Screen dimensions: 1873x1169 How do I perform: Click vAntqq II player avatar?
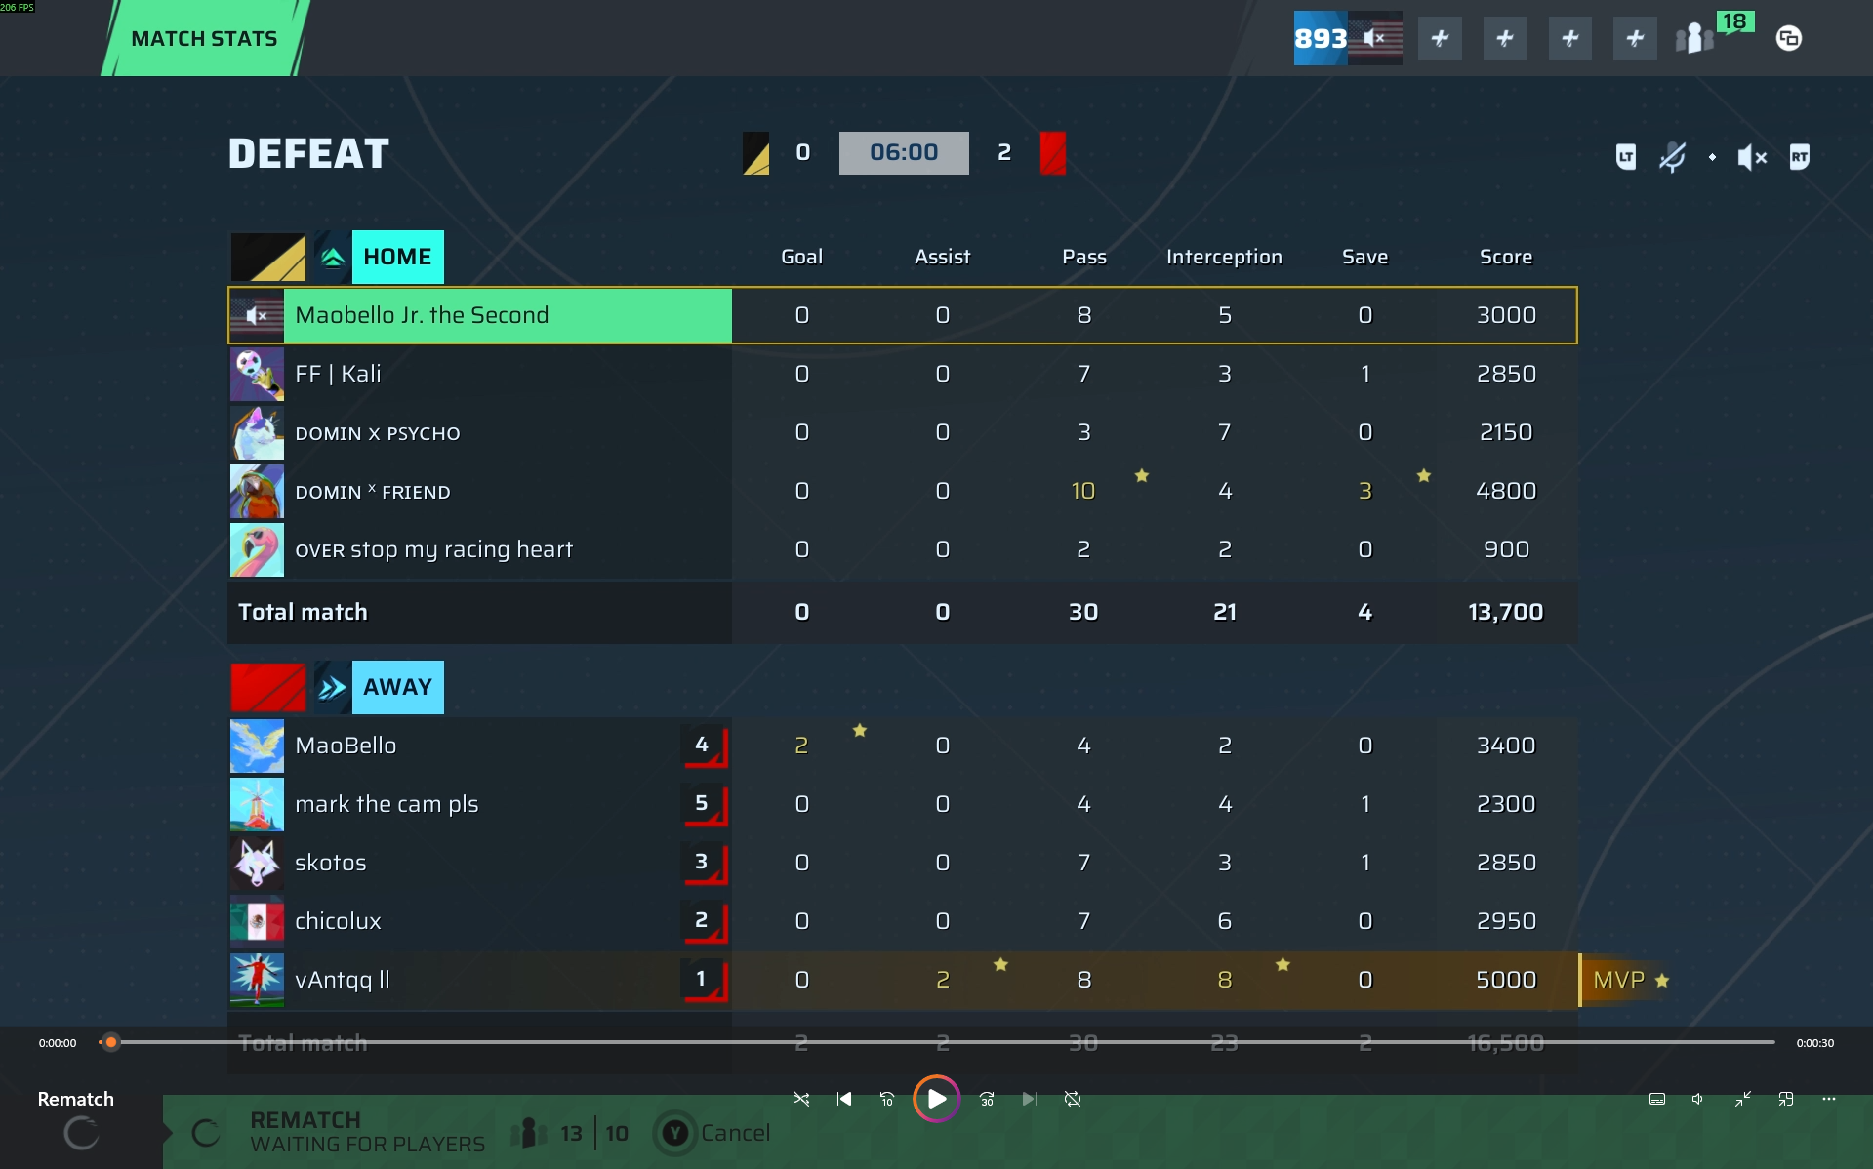pos(257,980)
